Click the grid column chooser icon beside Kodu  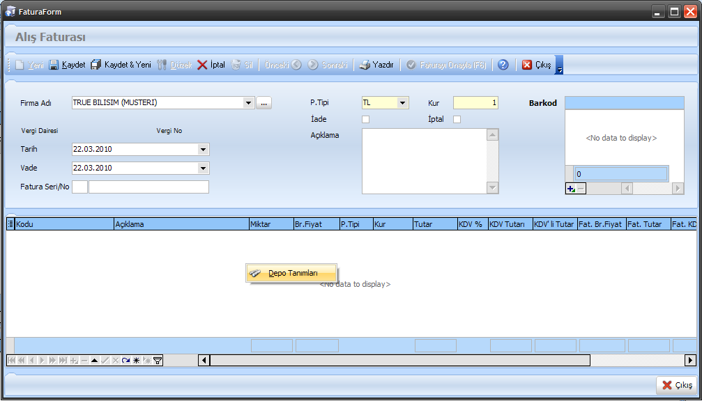click(10, 224)
